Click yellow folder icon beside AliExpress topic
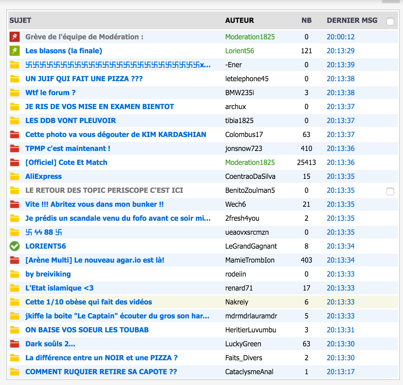 tap(15, 176)
